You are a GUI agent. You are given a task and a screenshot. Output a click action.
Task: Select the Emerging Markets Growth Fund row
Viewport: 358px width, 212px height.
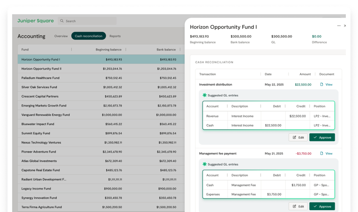tap(101, 106)
